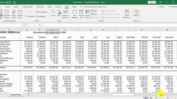Click the Redo arrow in title bar

click(x=23, y=2)
